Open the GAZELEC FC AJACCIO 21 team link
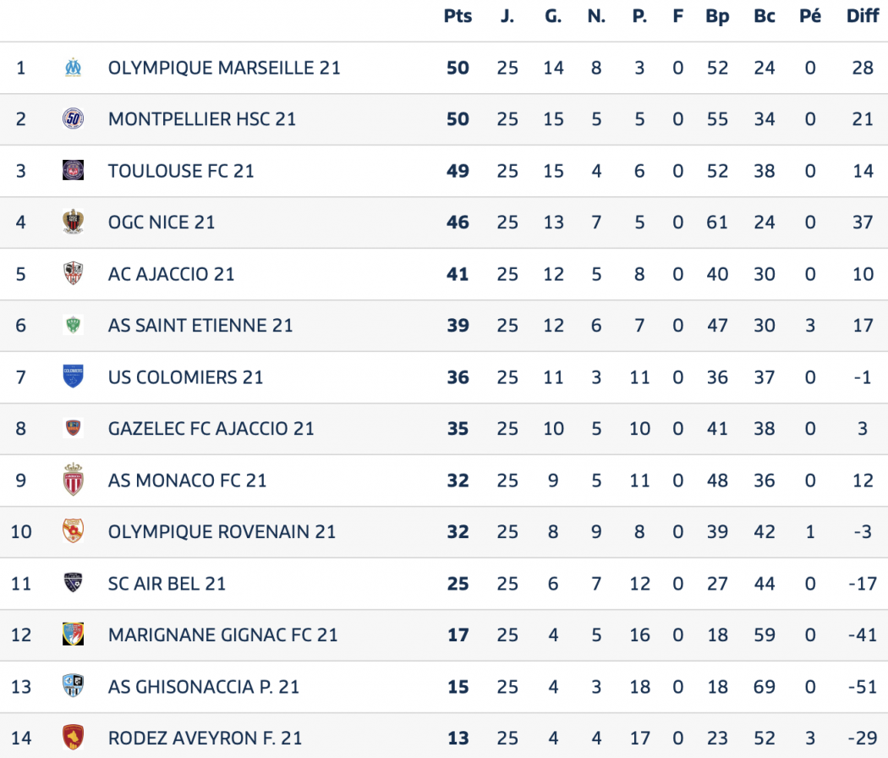 point(211,429)
